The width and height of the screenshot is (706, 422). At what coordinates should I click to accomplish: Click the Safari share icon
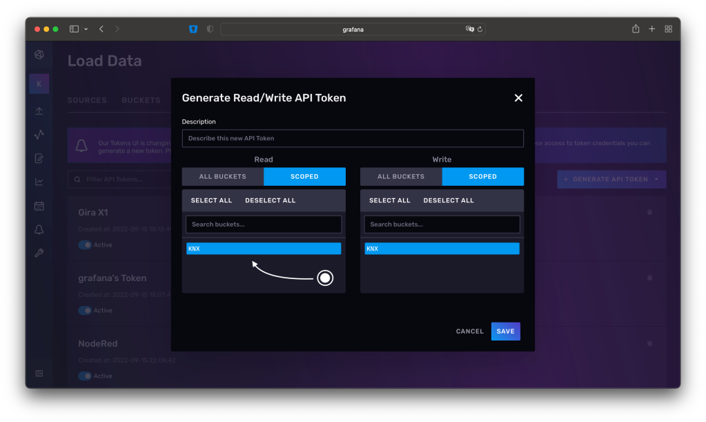coord(635,29)
